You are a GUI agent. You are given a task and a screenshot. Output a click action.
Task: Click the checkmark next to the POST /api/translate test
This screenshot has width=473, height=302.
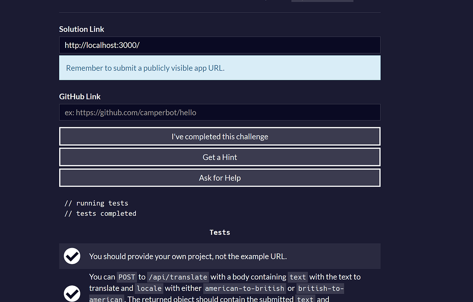72,293
